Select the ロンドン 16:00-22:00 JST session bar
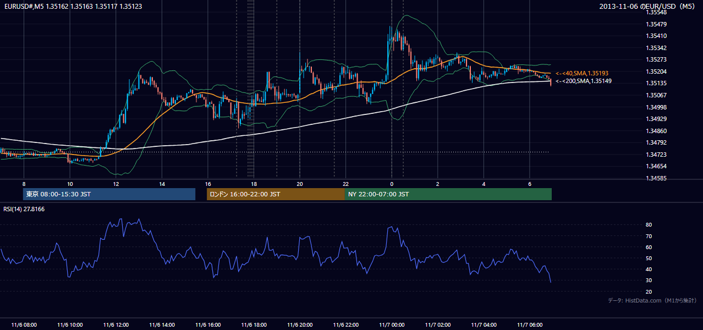 click(x=276, y=194)
